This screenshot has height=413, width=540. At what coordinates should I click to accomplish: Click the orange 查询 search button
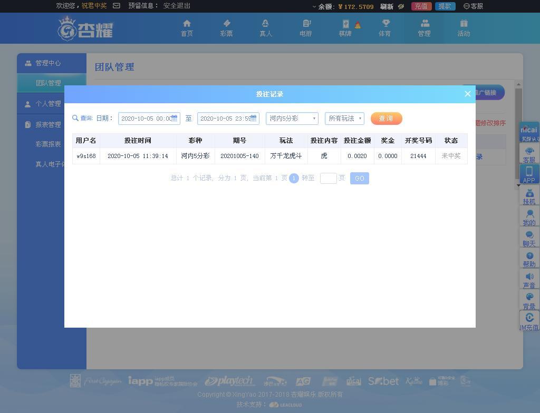point(387,119)
